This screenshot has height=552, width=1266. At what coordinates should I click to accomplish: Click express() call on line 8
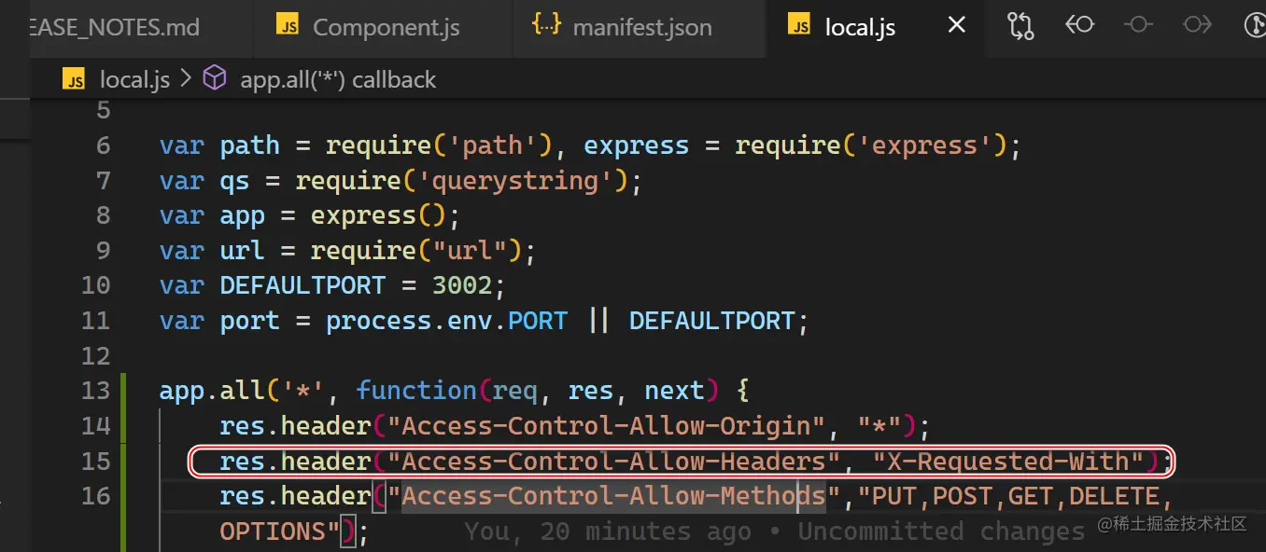[378, 215]
